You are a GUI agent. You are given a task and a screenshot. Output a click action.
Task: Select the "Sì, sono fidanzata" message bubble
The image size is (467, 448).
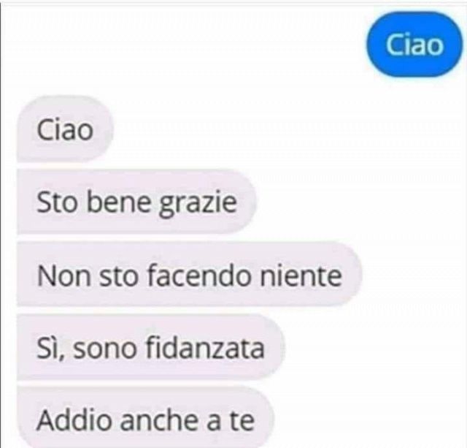click(151, 348)
